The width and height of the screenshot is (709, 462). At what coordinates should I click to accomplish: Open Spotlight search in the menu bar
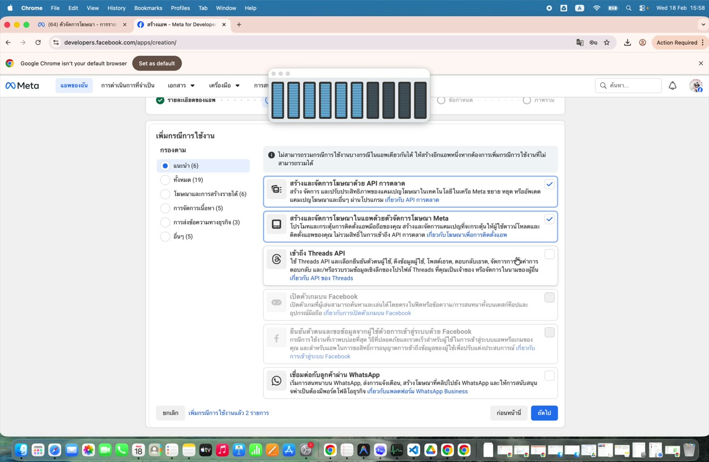(629, 8)
